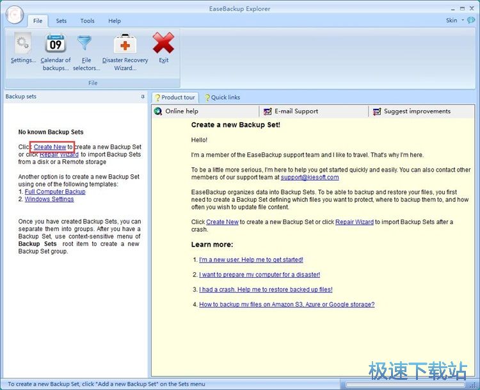
Task: Open the File selectors funnel icon
Action: [x=84, y=43]
